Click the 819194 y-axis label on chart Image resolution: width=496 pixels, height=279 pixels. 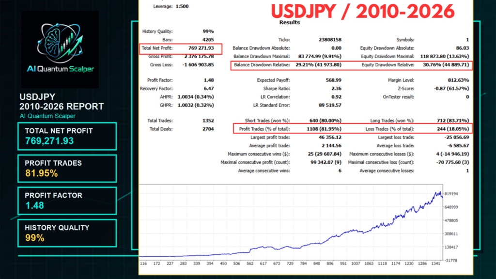(451, 194)
